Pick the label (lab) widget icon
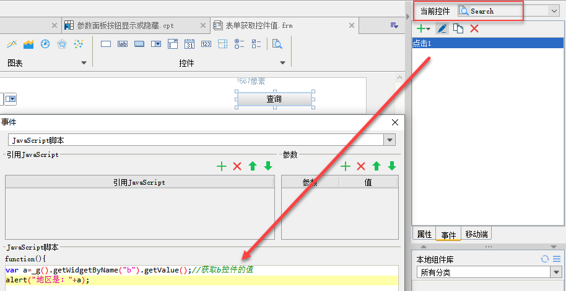This screenshot has width=566, height=291. pos(123,44)
